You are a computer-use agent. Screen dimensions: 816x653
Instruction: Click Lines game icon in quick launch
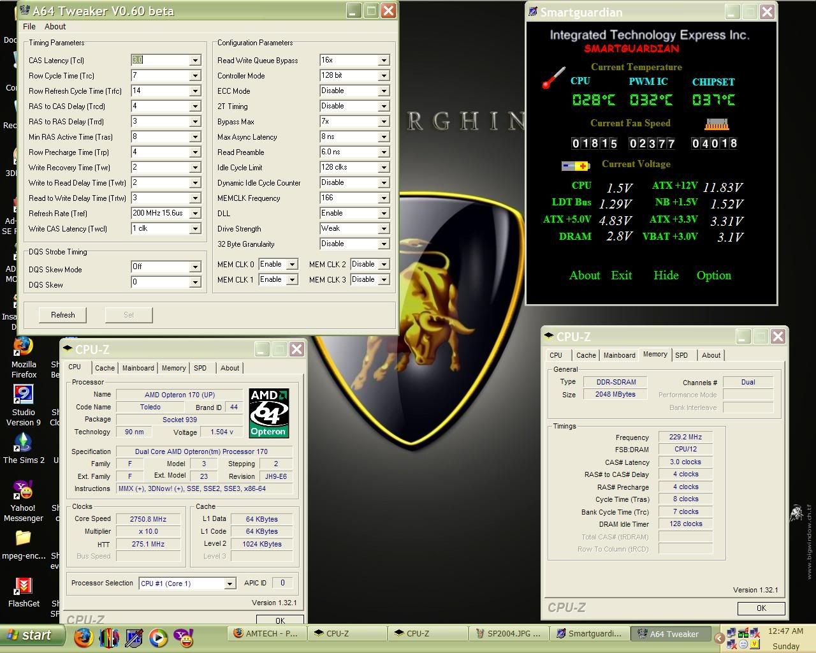click(109, 636)
